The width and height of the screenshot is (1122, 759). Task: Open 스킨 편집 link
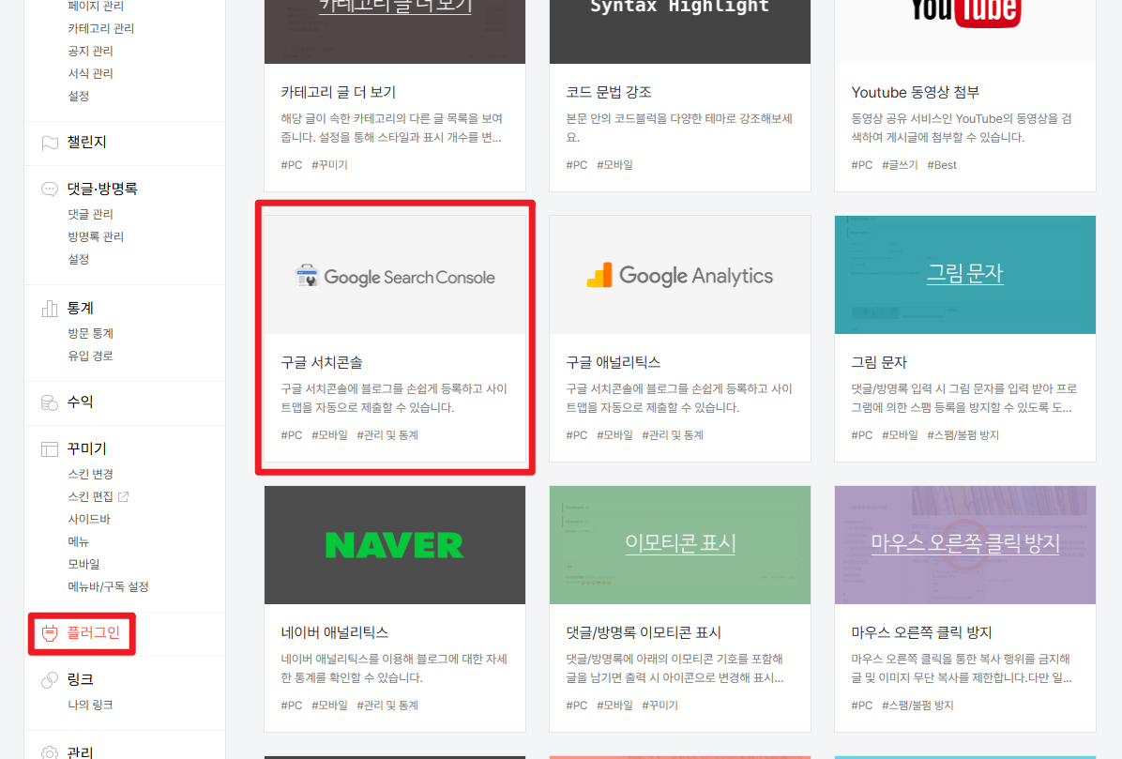point(90,496)
